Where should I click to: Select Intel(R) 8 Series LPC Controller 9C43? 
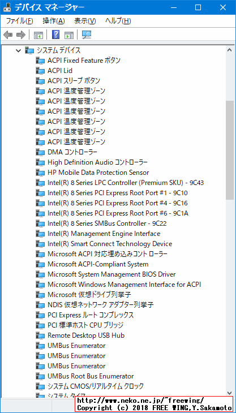tap(126, 183)
